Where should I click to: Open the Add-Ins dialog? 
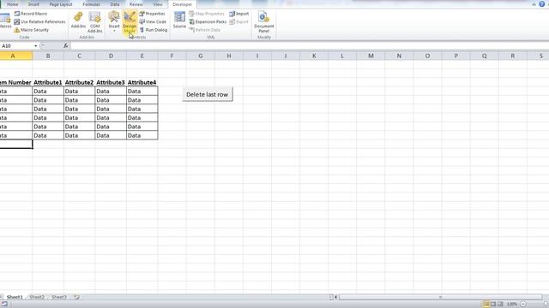pos(78,21)
